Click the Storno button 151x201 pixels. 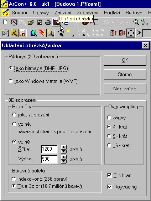[125, 74]
